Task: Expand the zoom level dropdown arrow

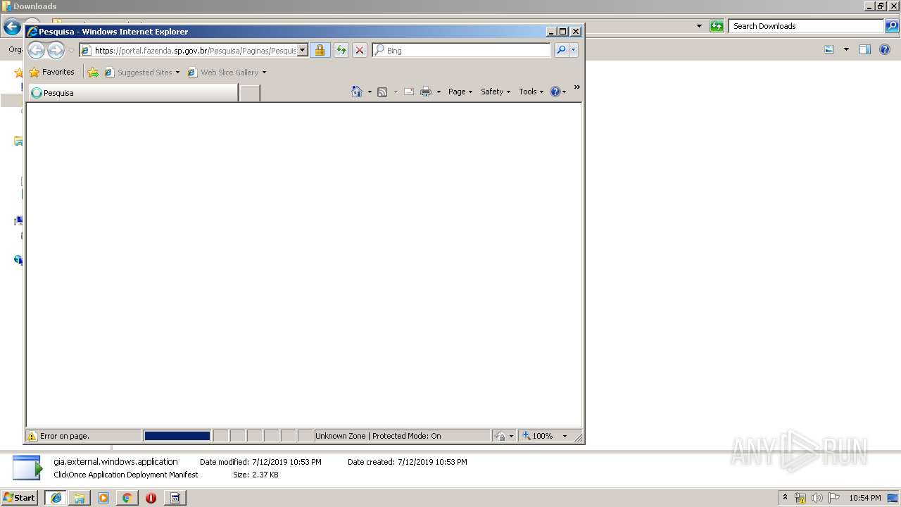Action: pyautogui.click(x=565, y=437)
